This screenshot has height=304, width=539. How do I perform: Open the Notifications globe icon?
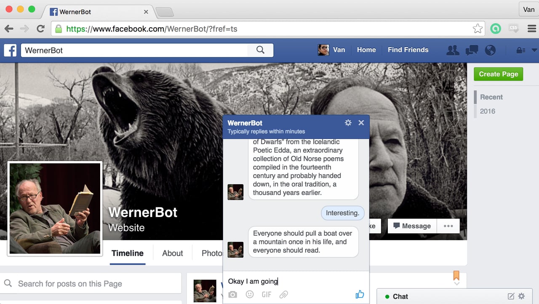[490, 50]
